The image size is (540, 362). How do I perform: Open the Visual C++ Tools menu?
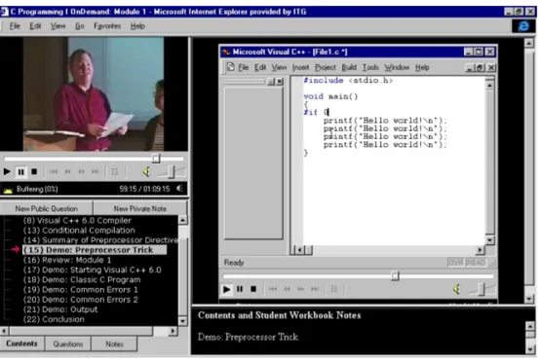[x=370, y=67]
